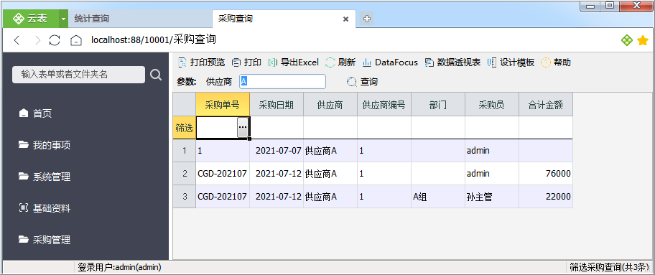
Task: Open 首页 in the sidebar
Action: [35, 113]
